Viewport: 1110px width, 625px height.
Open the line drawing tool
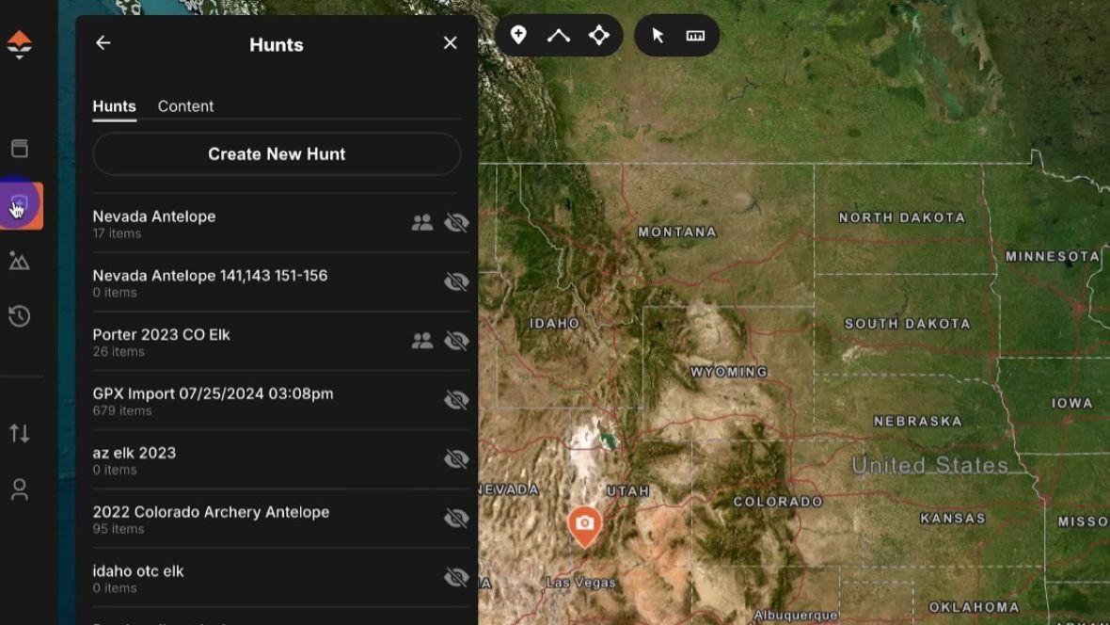(559, 35)
